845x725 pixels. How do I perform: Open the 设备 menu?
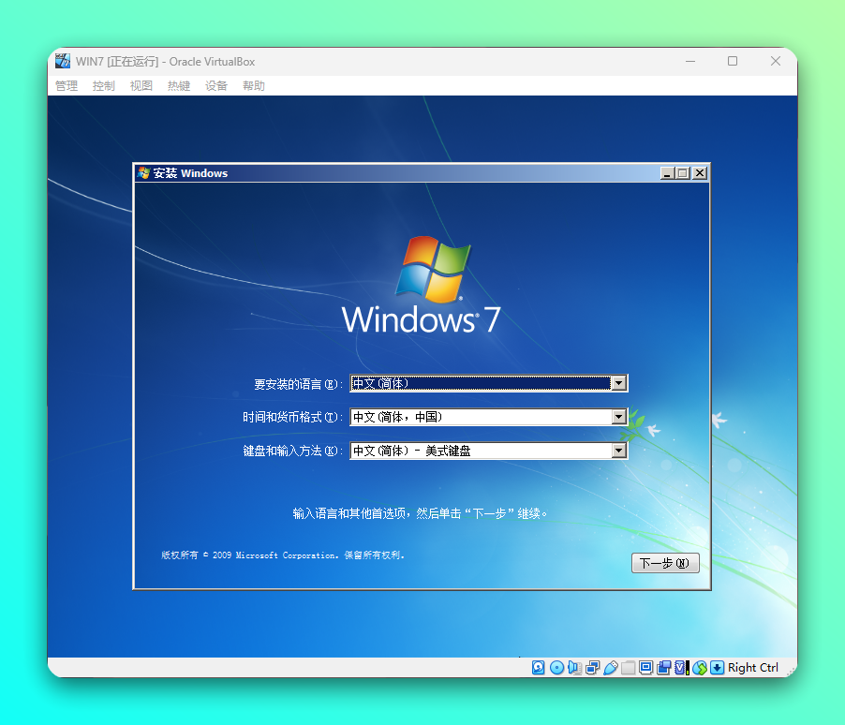click(x=215, y=85)
